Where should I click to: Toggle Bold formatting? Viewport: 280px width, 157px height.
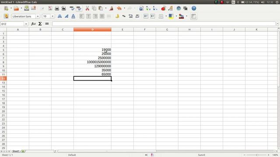coord(59,16)
